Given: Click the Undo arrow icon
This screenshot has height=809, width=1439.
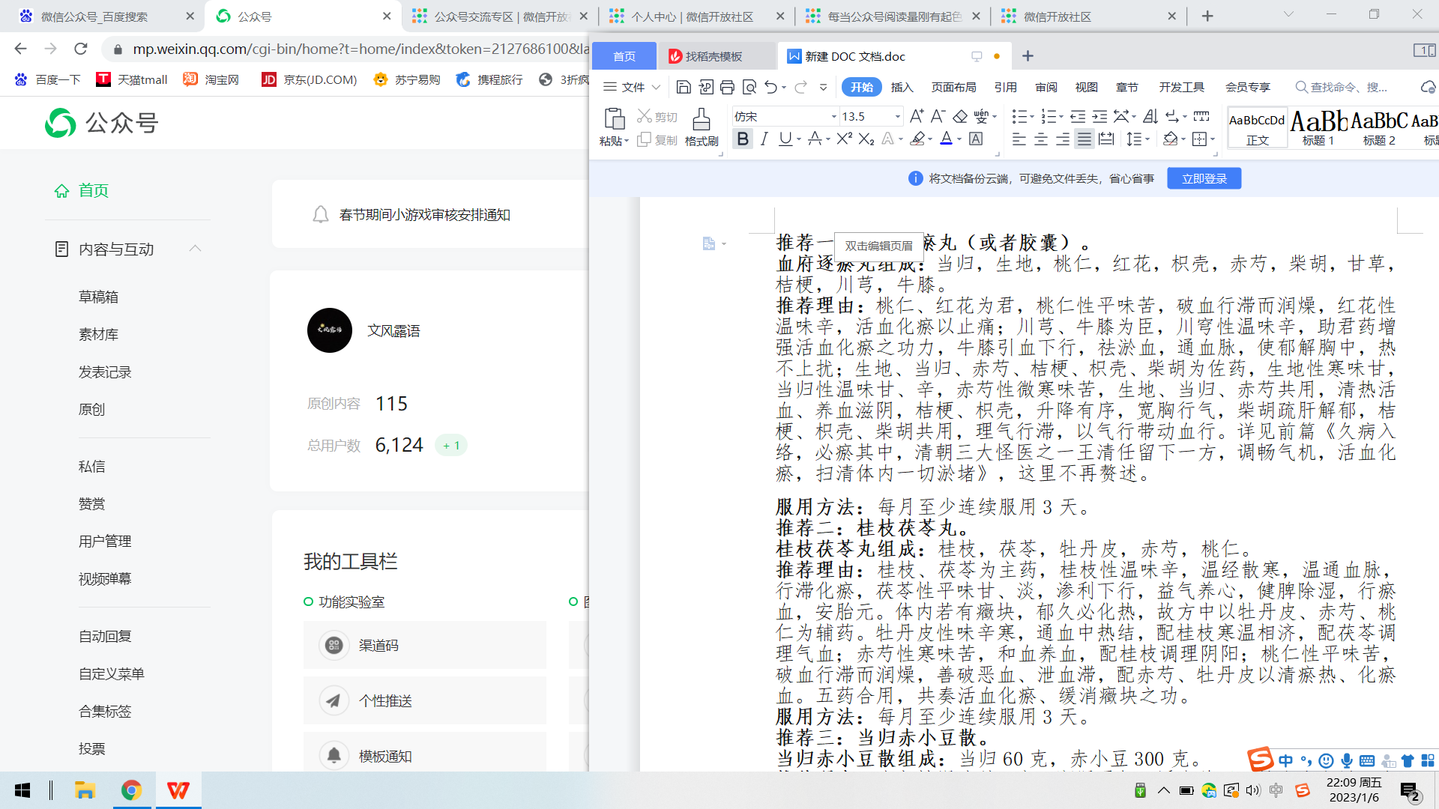Looking at the screenshot, I should 770,88.
